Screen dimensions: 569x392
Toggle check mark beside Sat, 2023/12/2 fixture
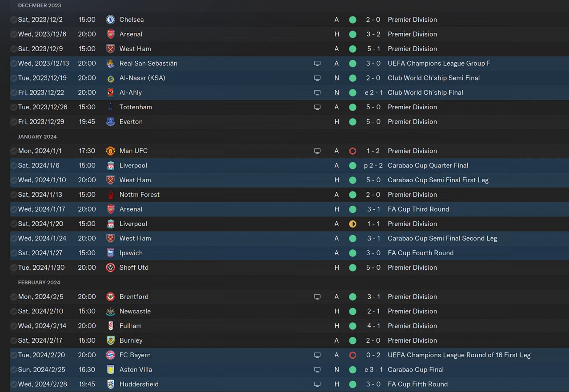coord(14,20)
